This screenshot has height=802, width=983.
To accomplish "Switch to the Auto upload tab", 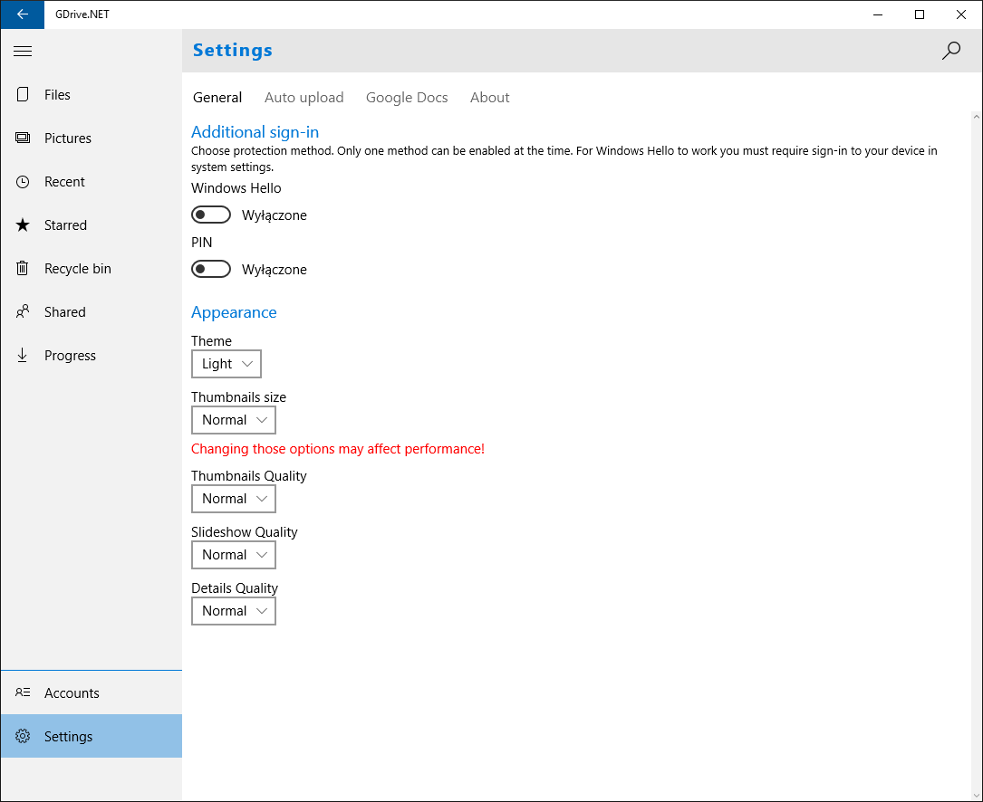I will [304, 97].
